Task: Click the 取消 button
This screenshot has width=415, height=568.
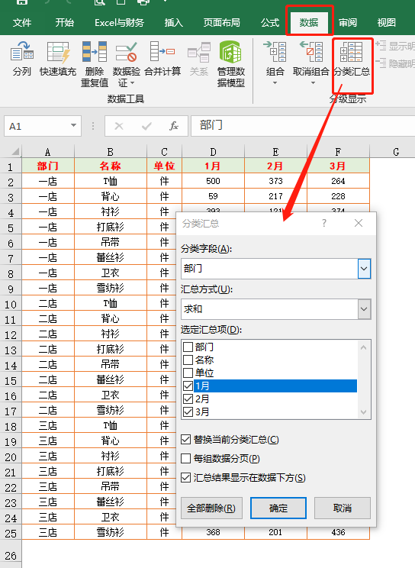Action: tap(343, 508)
